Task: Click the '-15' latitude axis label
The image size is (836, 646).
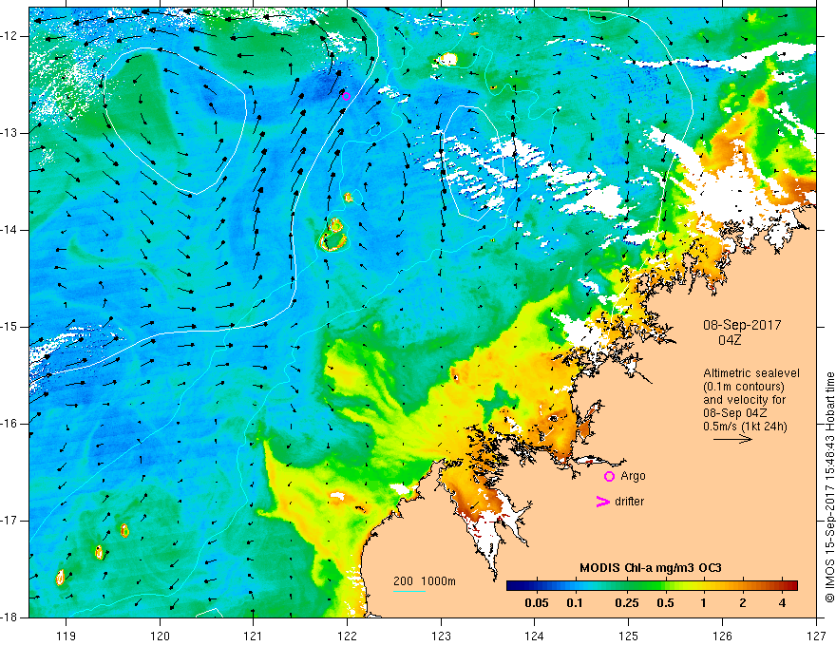Action: pyautogui.click(x=10, y=327)
